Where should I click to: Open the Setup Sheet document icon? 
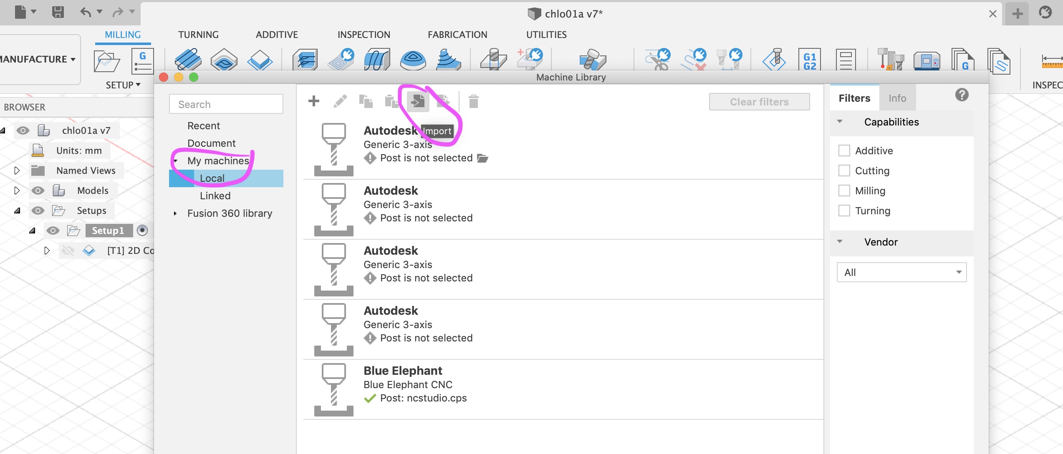pyautogui.click(x=846, y=60)
